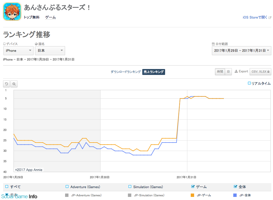Click the Export label
The width and height of the screenshot is (273, 200).
pos(243,71)
